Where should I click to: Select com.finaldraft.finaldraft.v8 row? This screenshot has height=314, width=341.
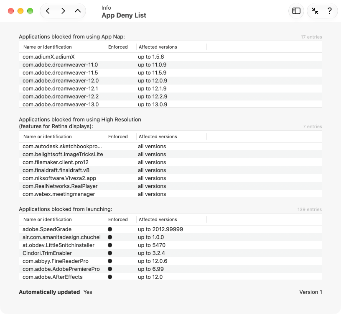click(x=170, y=170)
